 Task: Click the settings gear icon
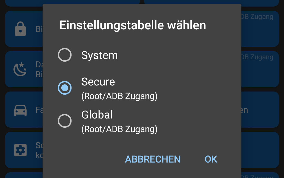click(x=20, y=150)
